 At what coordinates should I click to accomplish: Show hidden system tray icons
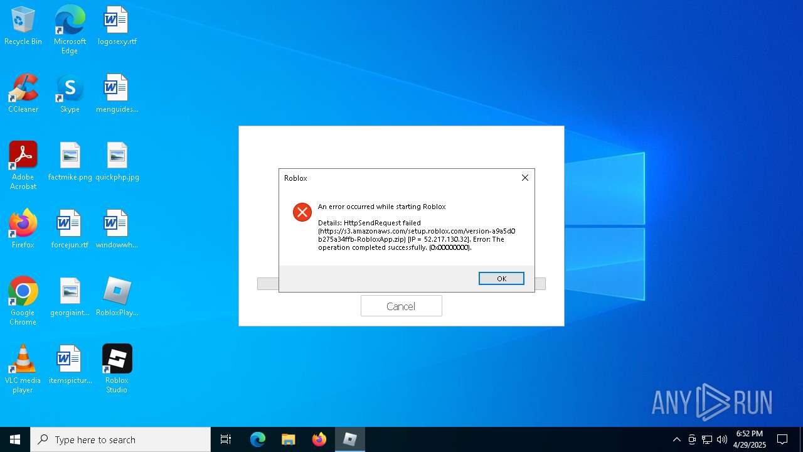pyautogui.click(x=676, y=439)
